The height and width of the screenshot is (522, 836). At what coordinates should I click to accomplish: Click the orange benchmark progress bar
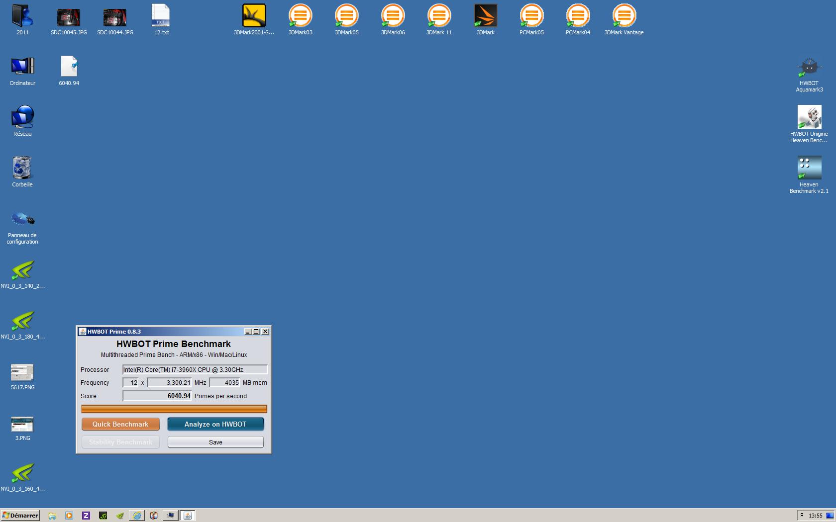click(x=174, y=409)
